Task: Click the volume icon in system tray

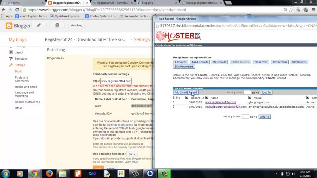Action: 293,174
